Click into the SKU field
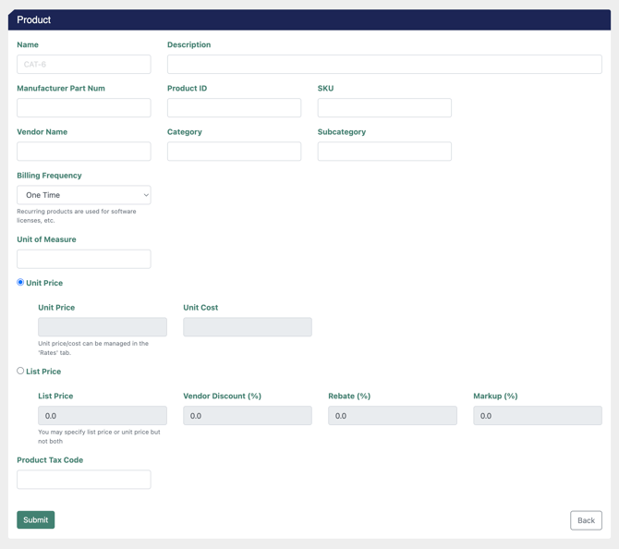 pyautogui.click(x=384, y=108)
